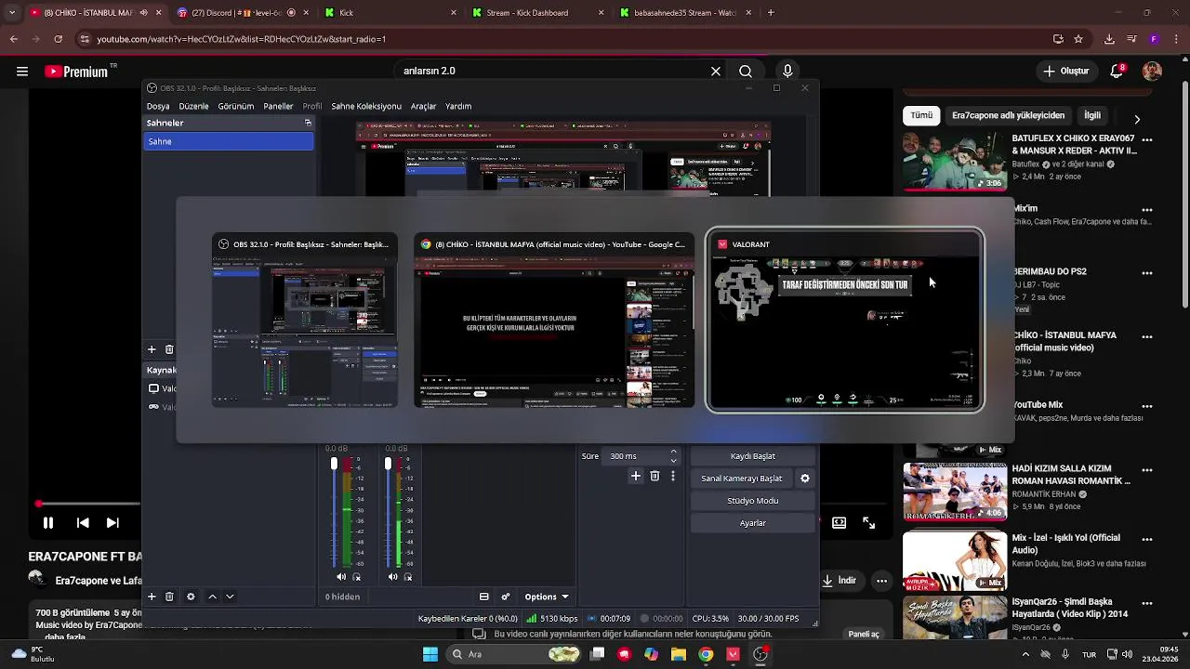Reload the YouTube page
The height and width of the screenshot is (669, 1190).
(x=58, y=39)
